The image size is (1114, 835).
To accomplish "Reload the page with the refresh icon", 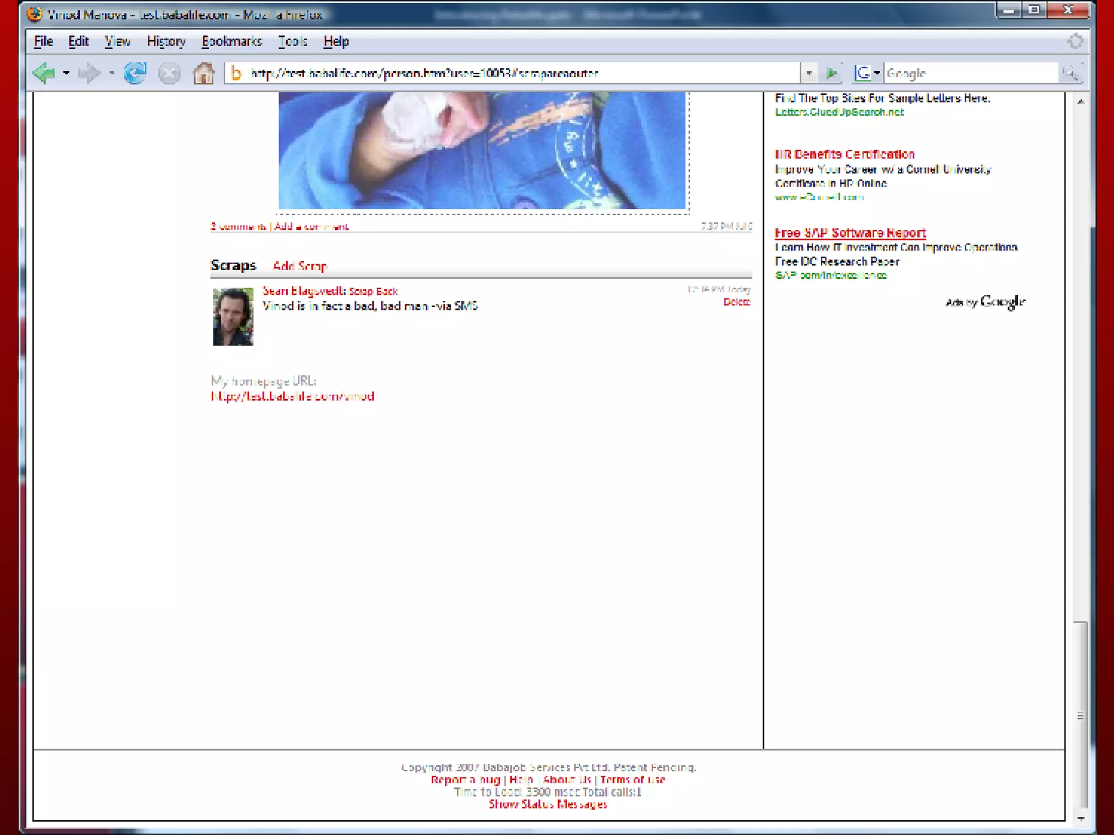I will point(135,73).
